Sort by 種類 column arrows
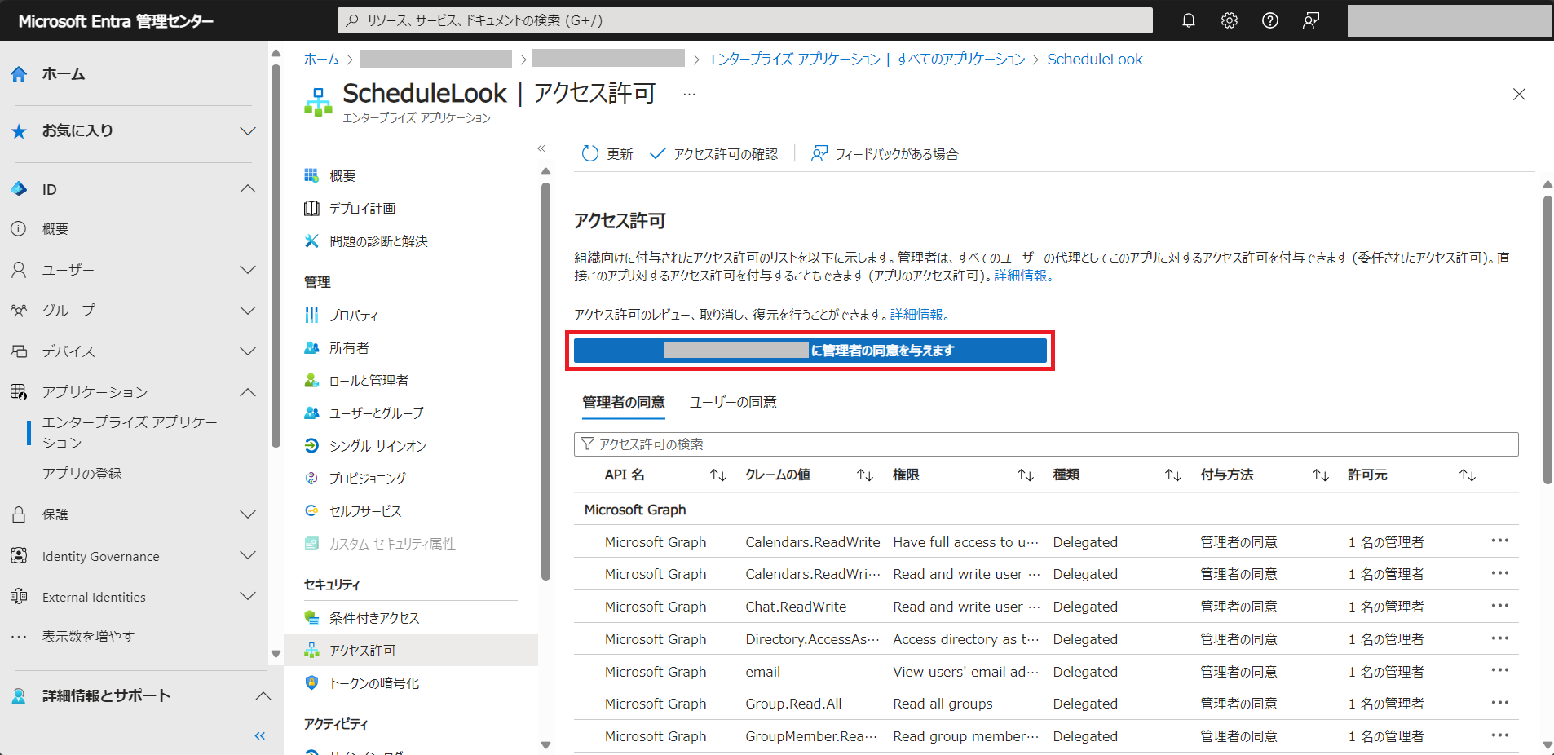Screen dimensions: 1554x755 (1173, 475)
